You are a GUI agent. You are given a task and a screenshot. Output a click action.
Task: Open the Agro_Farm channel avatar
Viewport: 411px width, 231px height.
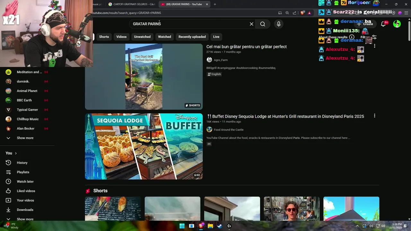coord(209,60)
